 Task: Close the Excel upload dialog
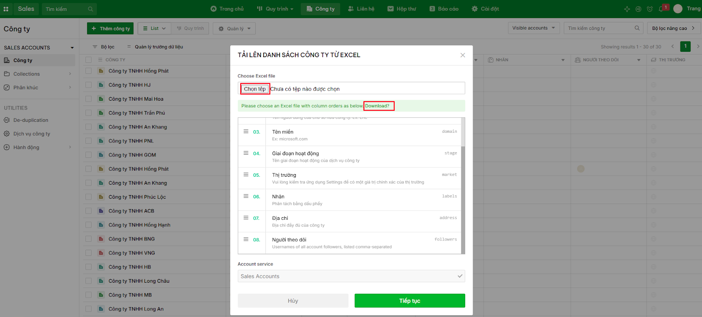[463, 55]
